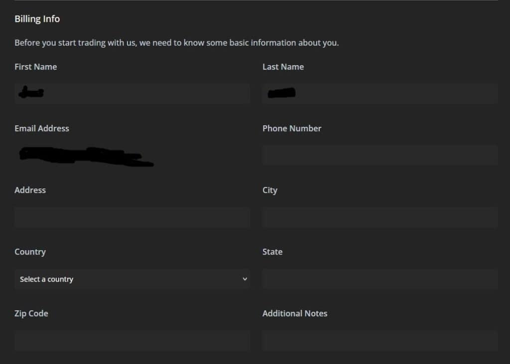Image resolution: width=510 pixels, height=364 pixels.
Task: Click the First Name label
Action: click(x=35, y=66)
